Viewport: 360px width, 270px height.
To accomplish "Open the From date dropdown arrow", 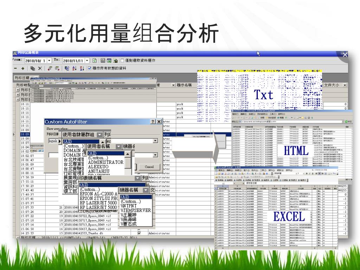I will click(49, 60).
